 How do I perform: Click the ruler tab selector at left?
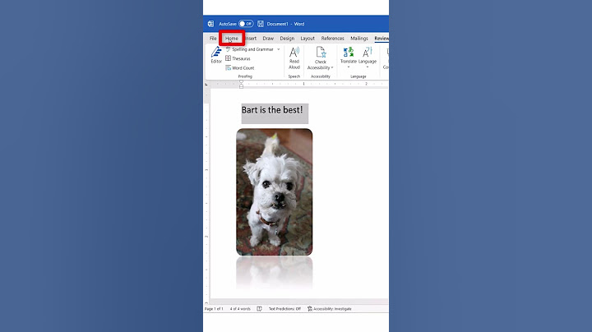pos(206,84)
